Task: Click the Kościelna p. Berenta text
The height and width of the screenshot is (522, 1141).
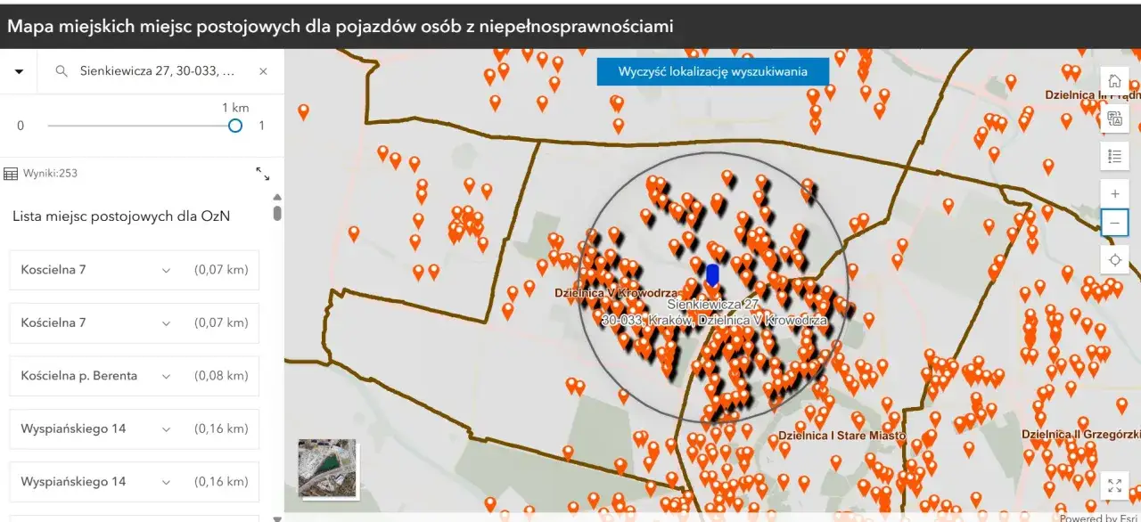Action: point(79,376)
